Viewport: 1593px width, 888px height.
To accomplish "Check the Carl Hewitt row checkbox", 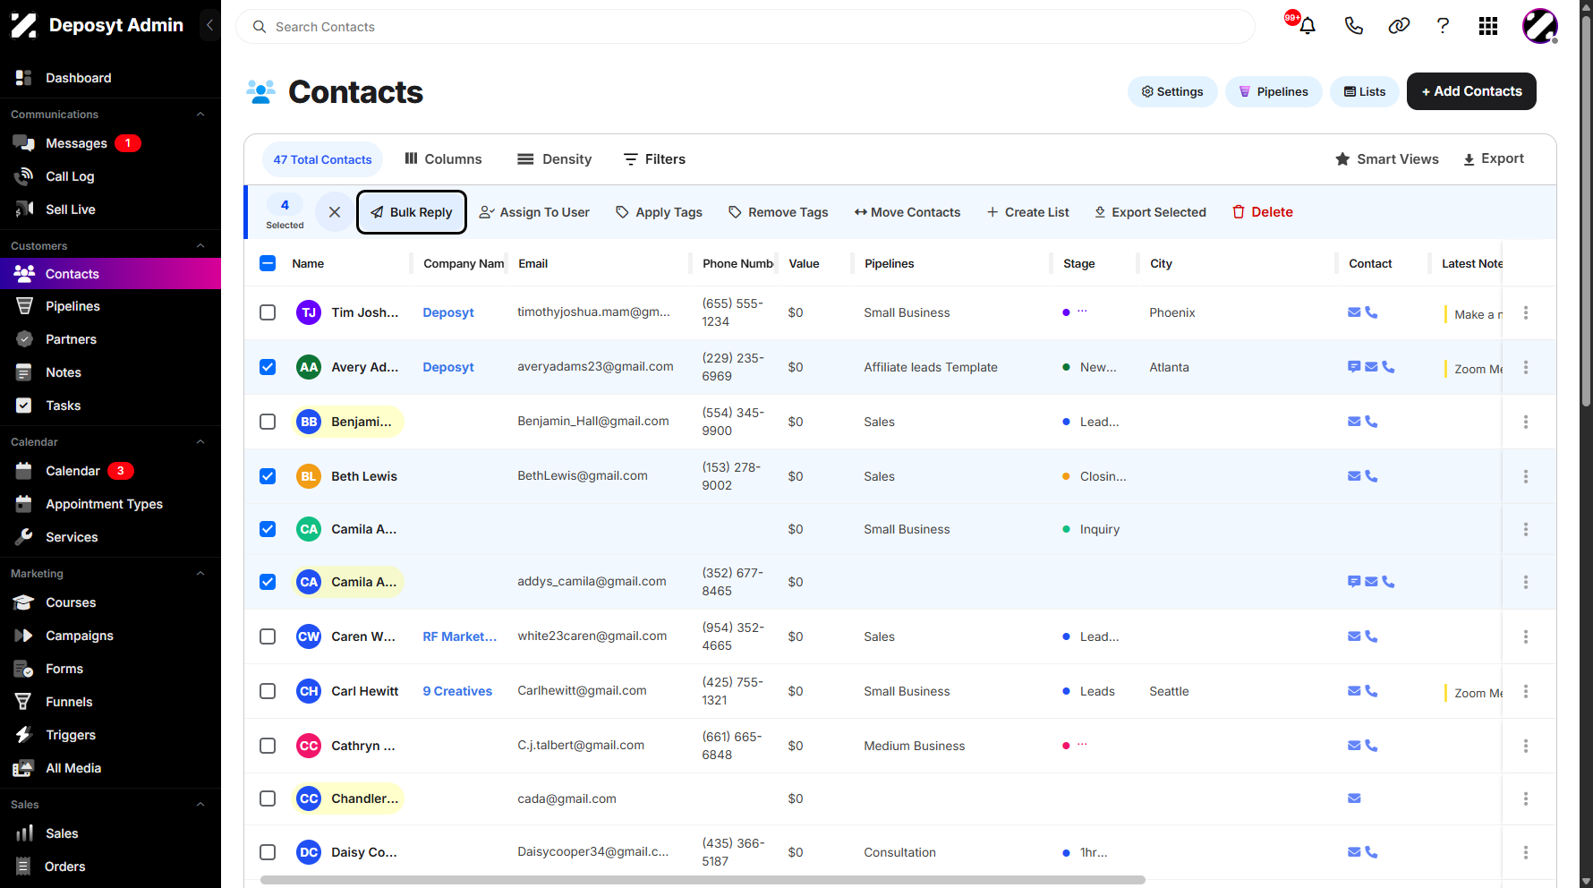I will click(x=268, y=691).
